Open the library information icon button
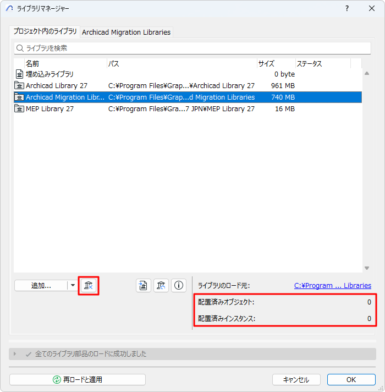 (x=179, y=286)
